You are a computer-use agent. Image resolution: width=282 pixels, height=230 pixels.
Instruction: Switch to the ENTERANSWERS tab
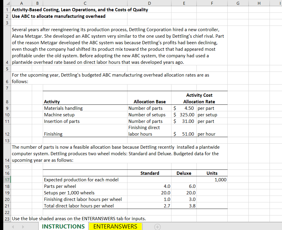click(115, 226)
